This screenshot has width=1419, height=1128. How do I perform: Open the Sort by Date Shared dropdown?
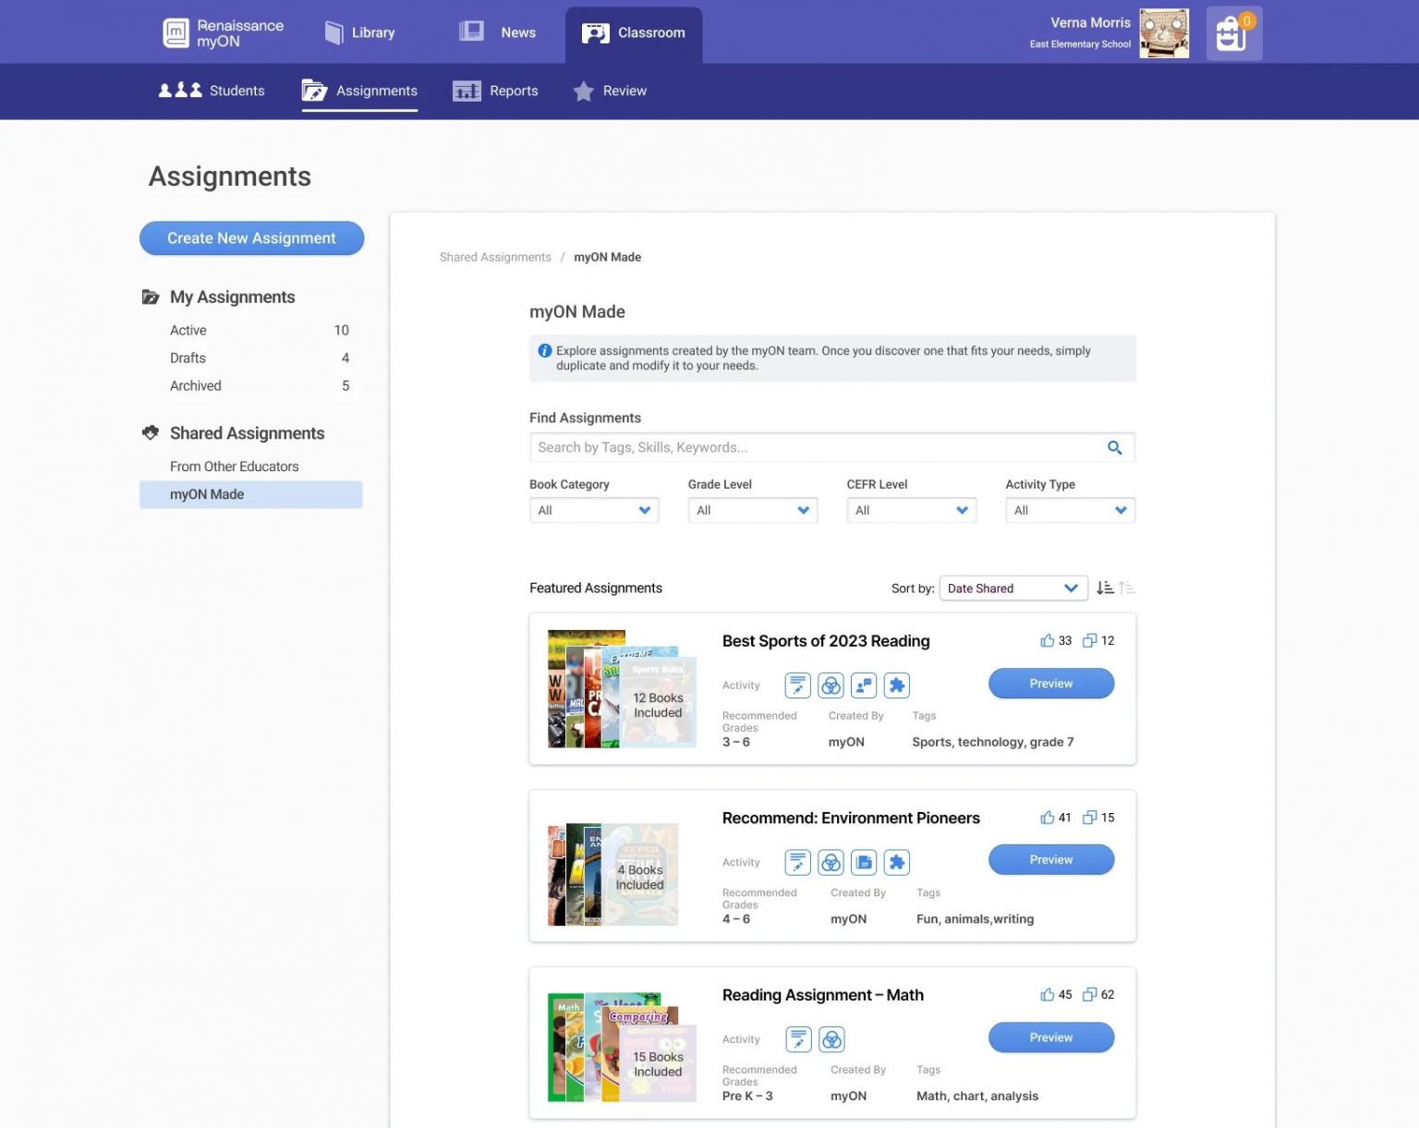coord(1013,588)
